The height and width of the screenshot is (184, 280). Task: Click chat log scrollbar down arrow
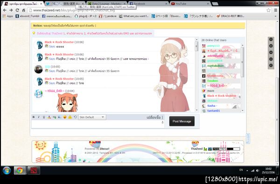196,110
